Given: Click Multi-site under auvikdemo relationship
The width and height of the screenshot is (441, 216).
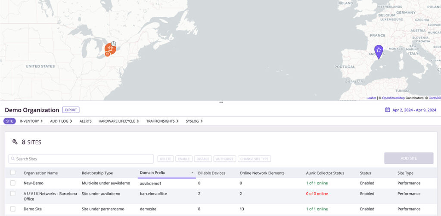Looking at the screenshot, I should (x=106, y=183).
